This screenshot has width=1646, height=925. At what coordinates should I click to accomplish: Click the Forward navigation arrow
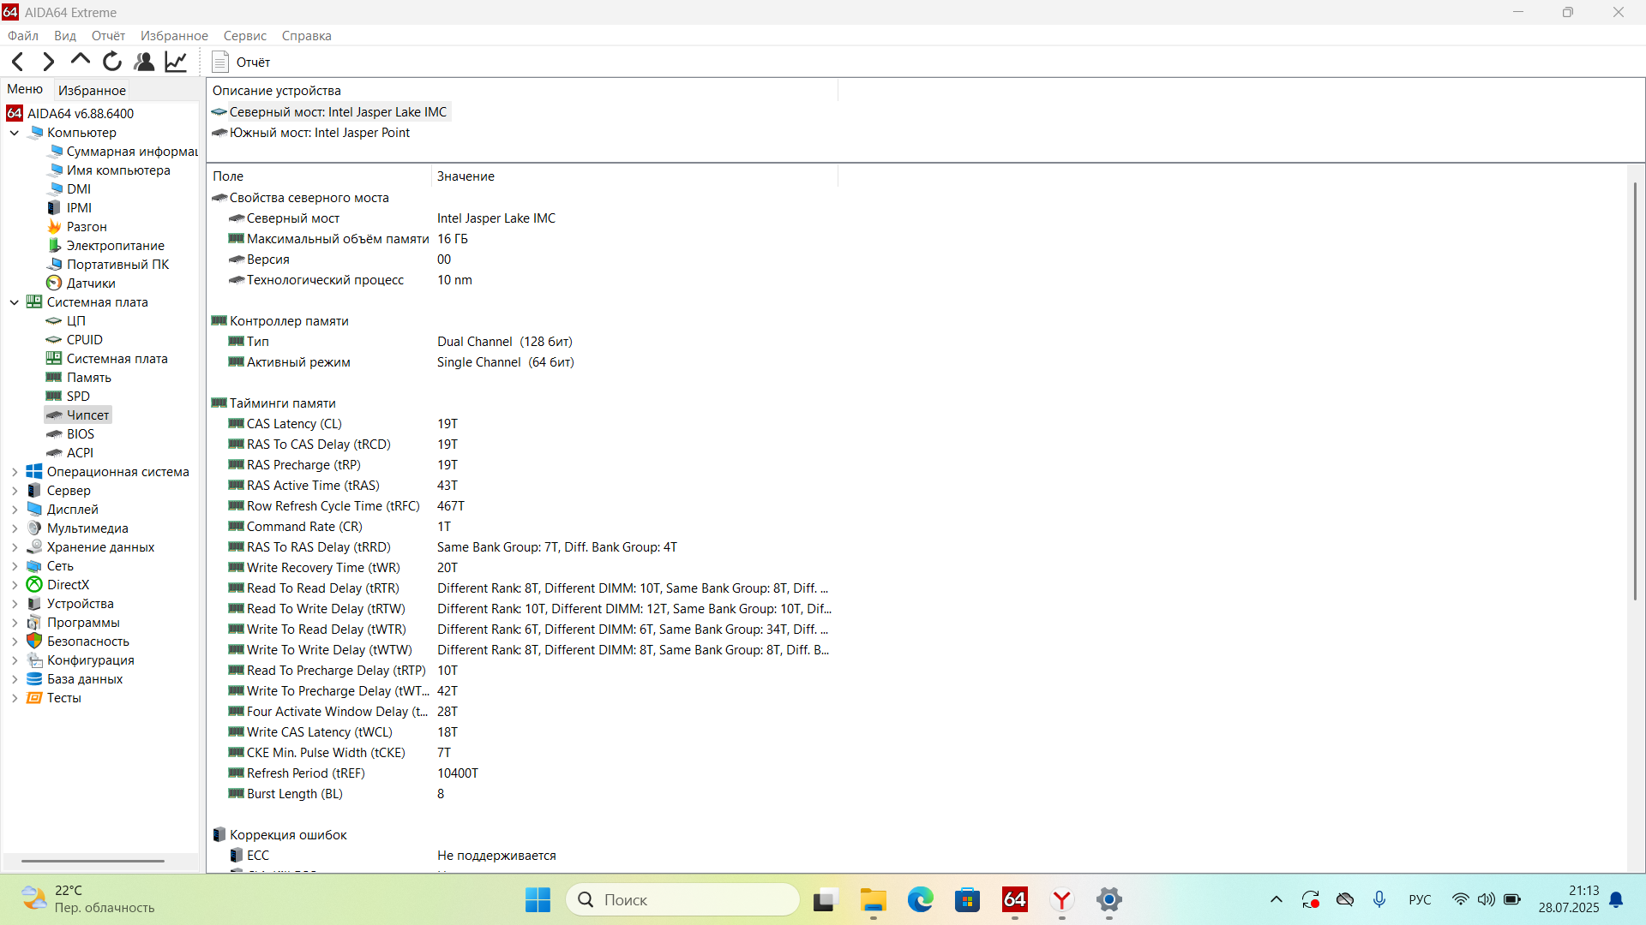pyautogui.click(x=49, y=62)
